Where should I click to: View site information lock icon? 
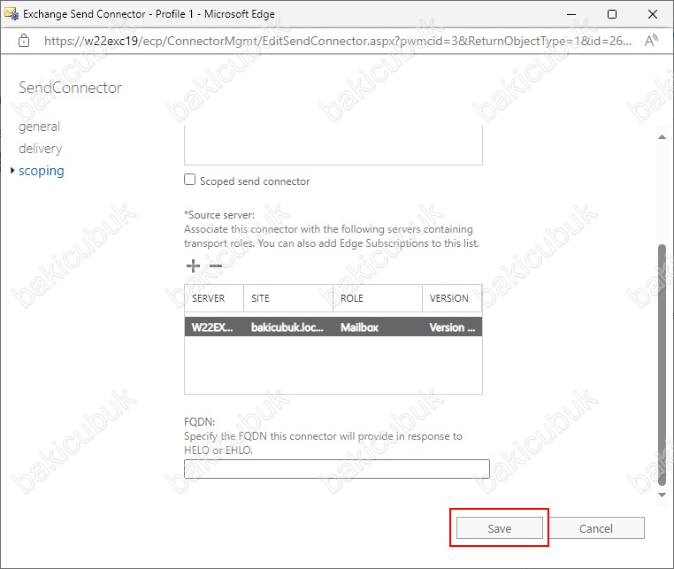tap(24, 41)
